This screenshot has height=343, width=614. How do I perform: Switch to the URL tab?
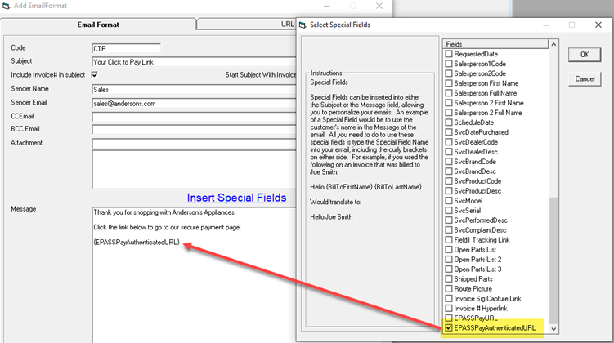247,24
